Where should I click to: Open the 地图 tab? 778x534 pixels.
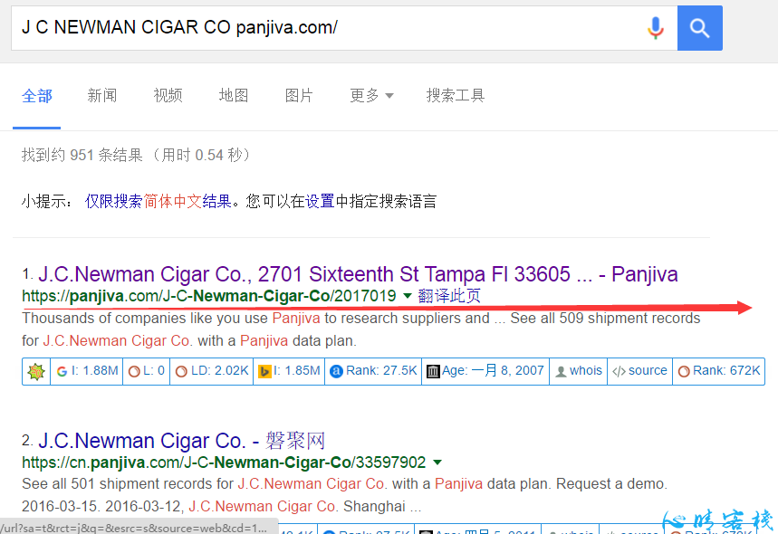click(233, 95)
